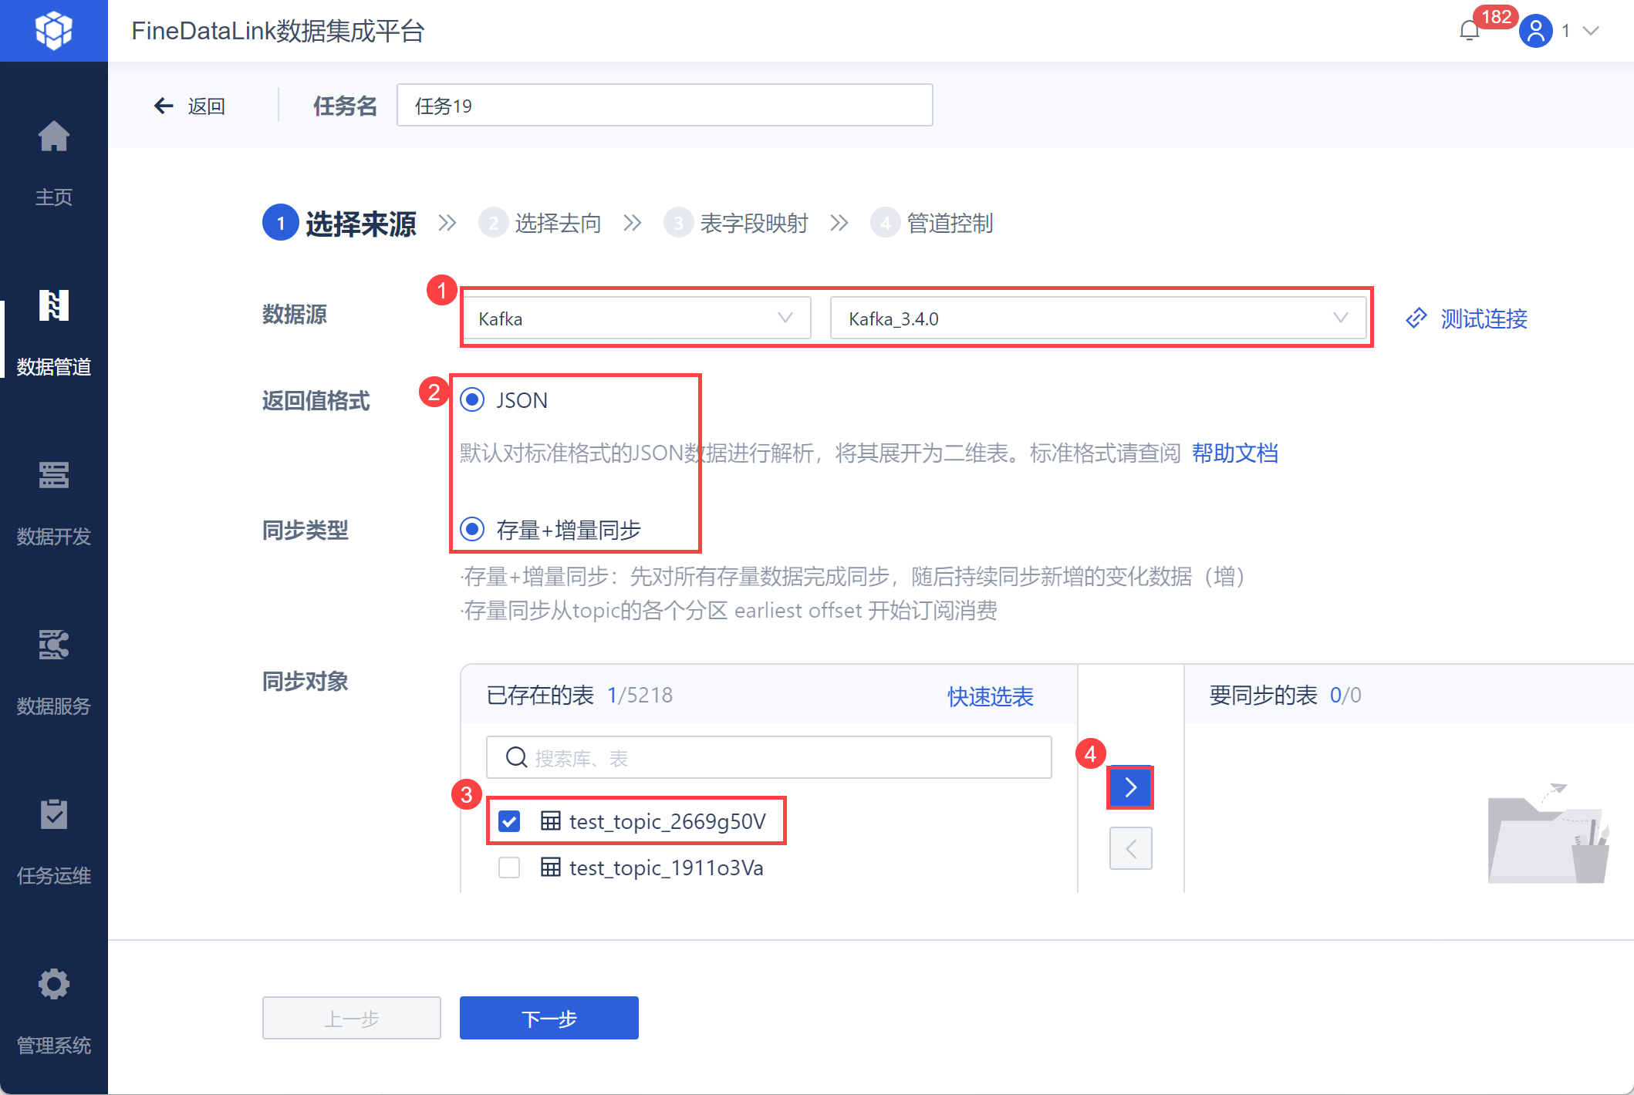Click the right arrow to move selected tables
Screen dimensions: 1634x1095
click(x=1130, y=787)
